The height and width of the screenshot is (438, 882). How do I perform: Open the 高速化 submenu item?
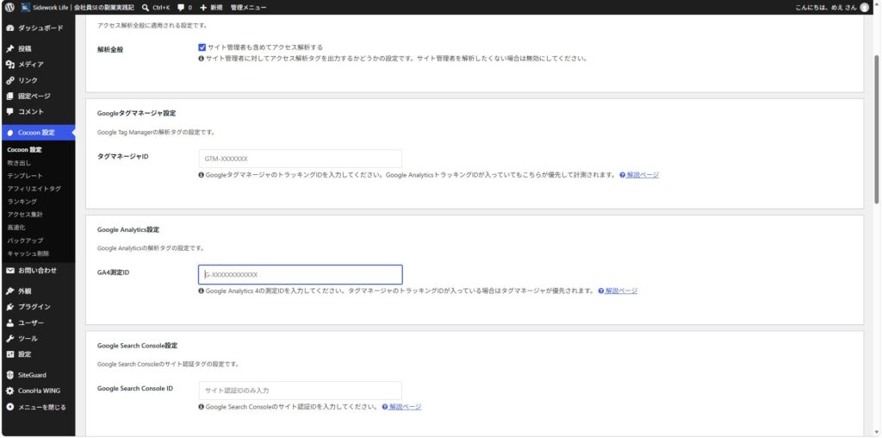16,228
